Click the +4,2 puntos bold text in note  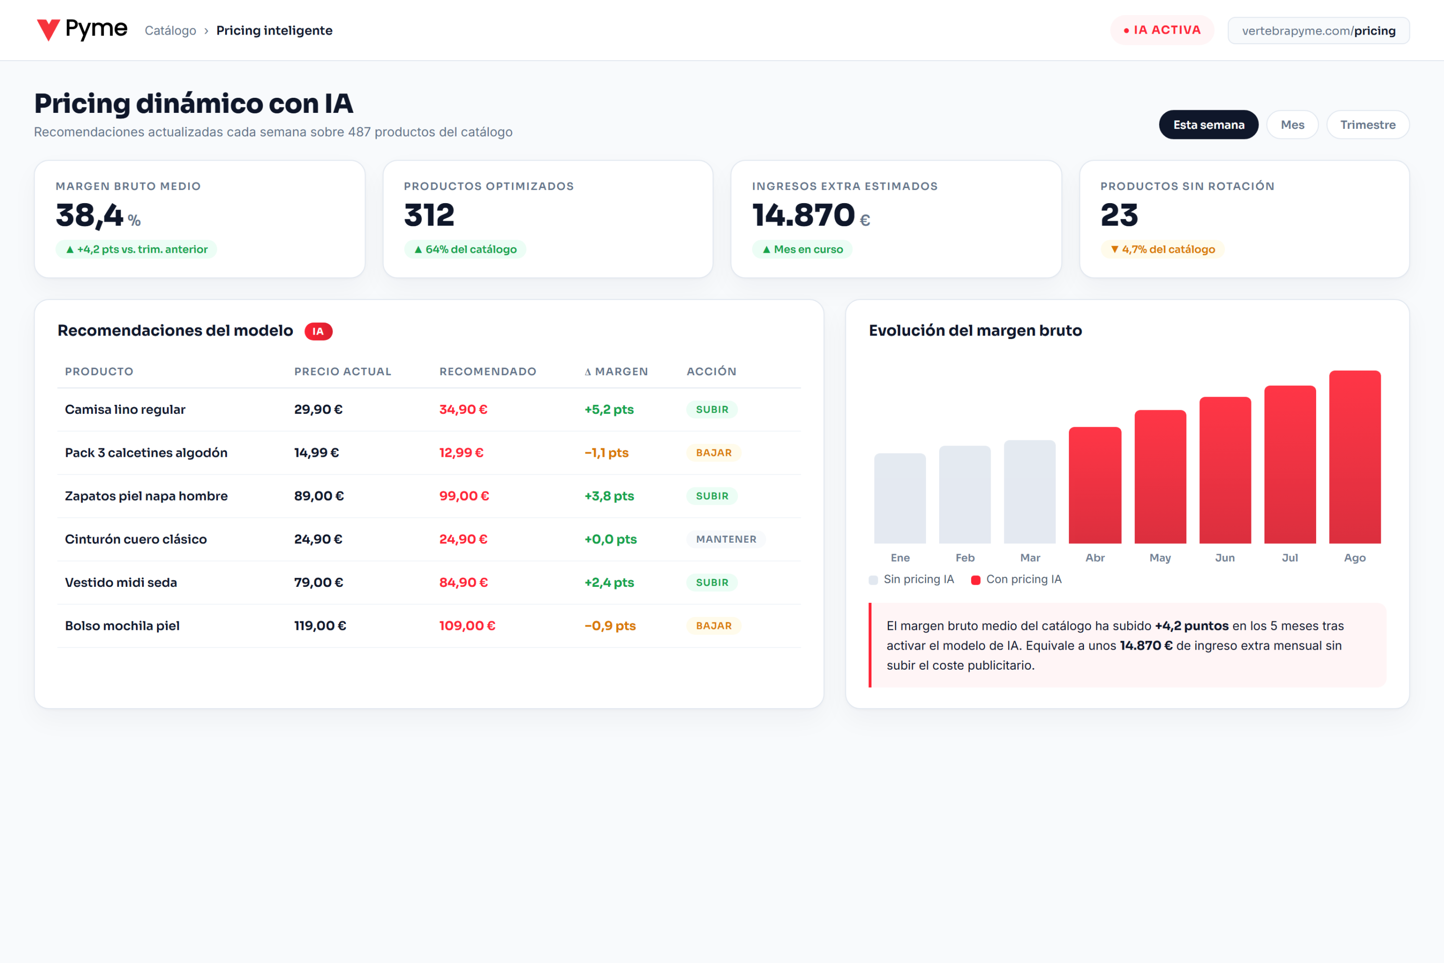point(1192,626)
